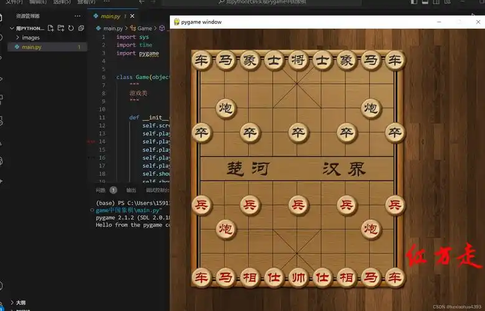Viewport: 485px width, 311px height.
Task: Select the right black 车 chariot
Action: point(395,60)
